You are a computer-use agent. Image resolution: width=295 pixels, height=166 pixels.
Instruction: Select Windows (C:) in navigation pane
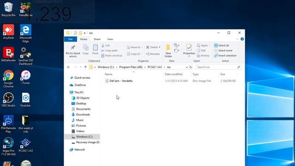[82, 136]
